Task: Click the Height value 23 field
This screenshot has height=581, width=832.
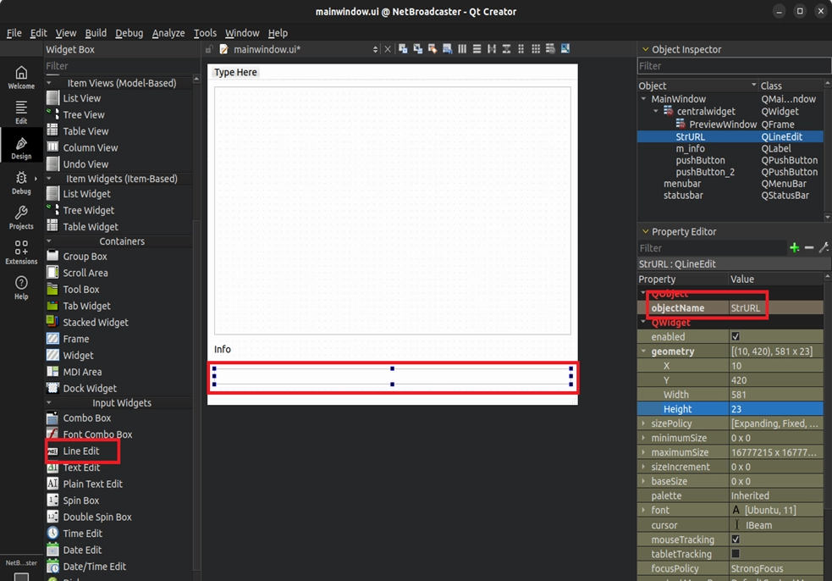Action: [x=776, y=409]
